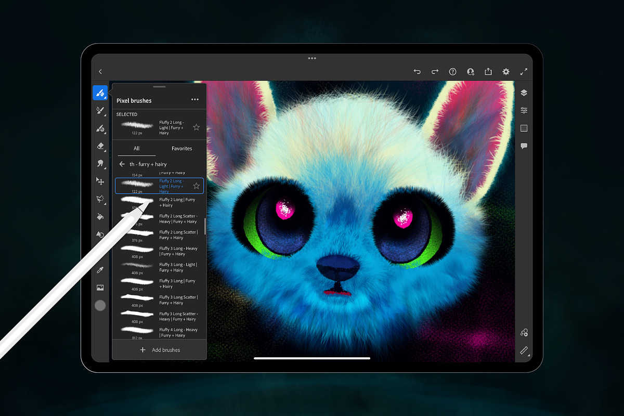Choose the Fluffy 3 Long - Heavy brush
The image size is (624, 416).
[159, 251]
